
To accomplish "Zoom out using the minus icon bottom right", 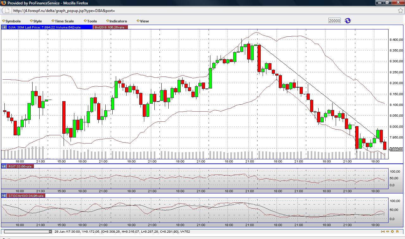I will (x=388, y=231).
